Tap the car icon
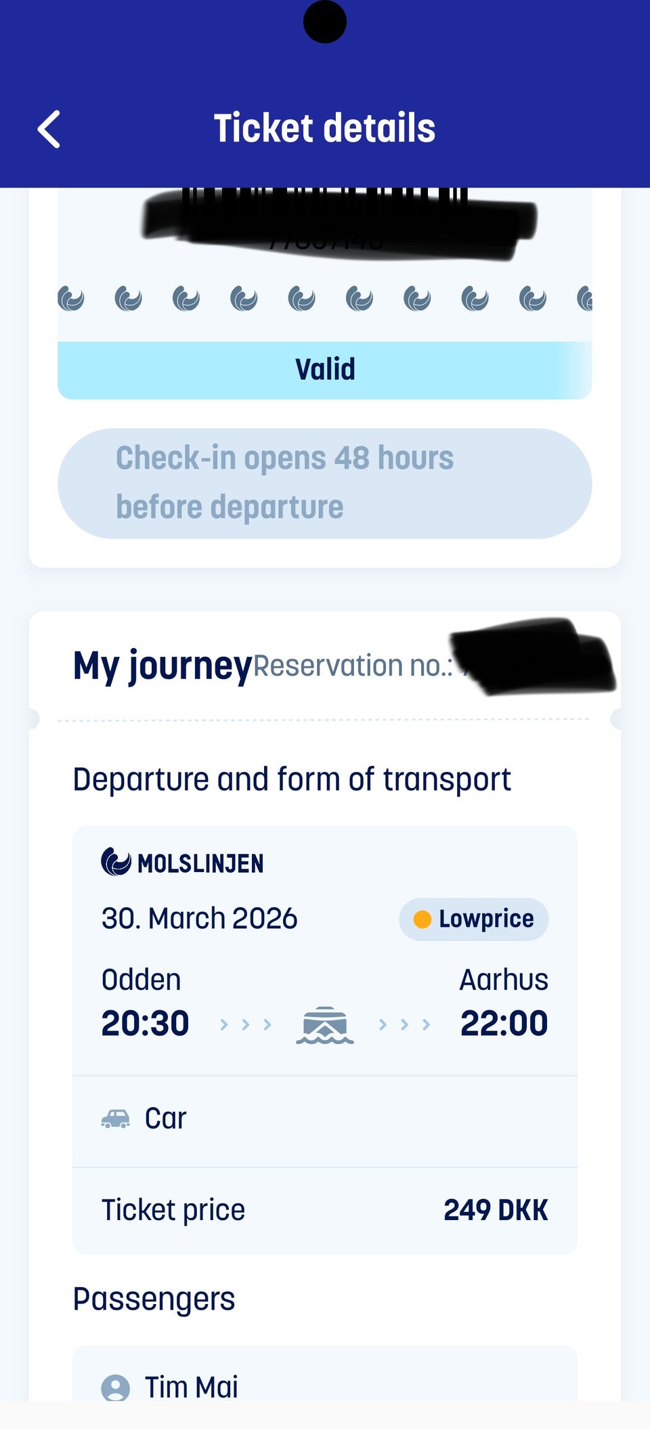650x1430 pixels. click(116, 1119)
